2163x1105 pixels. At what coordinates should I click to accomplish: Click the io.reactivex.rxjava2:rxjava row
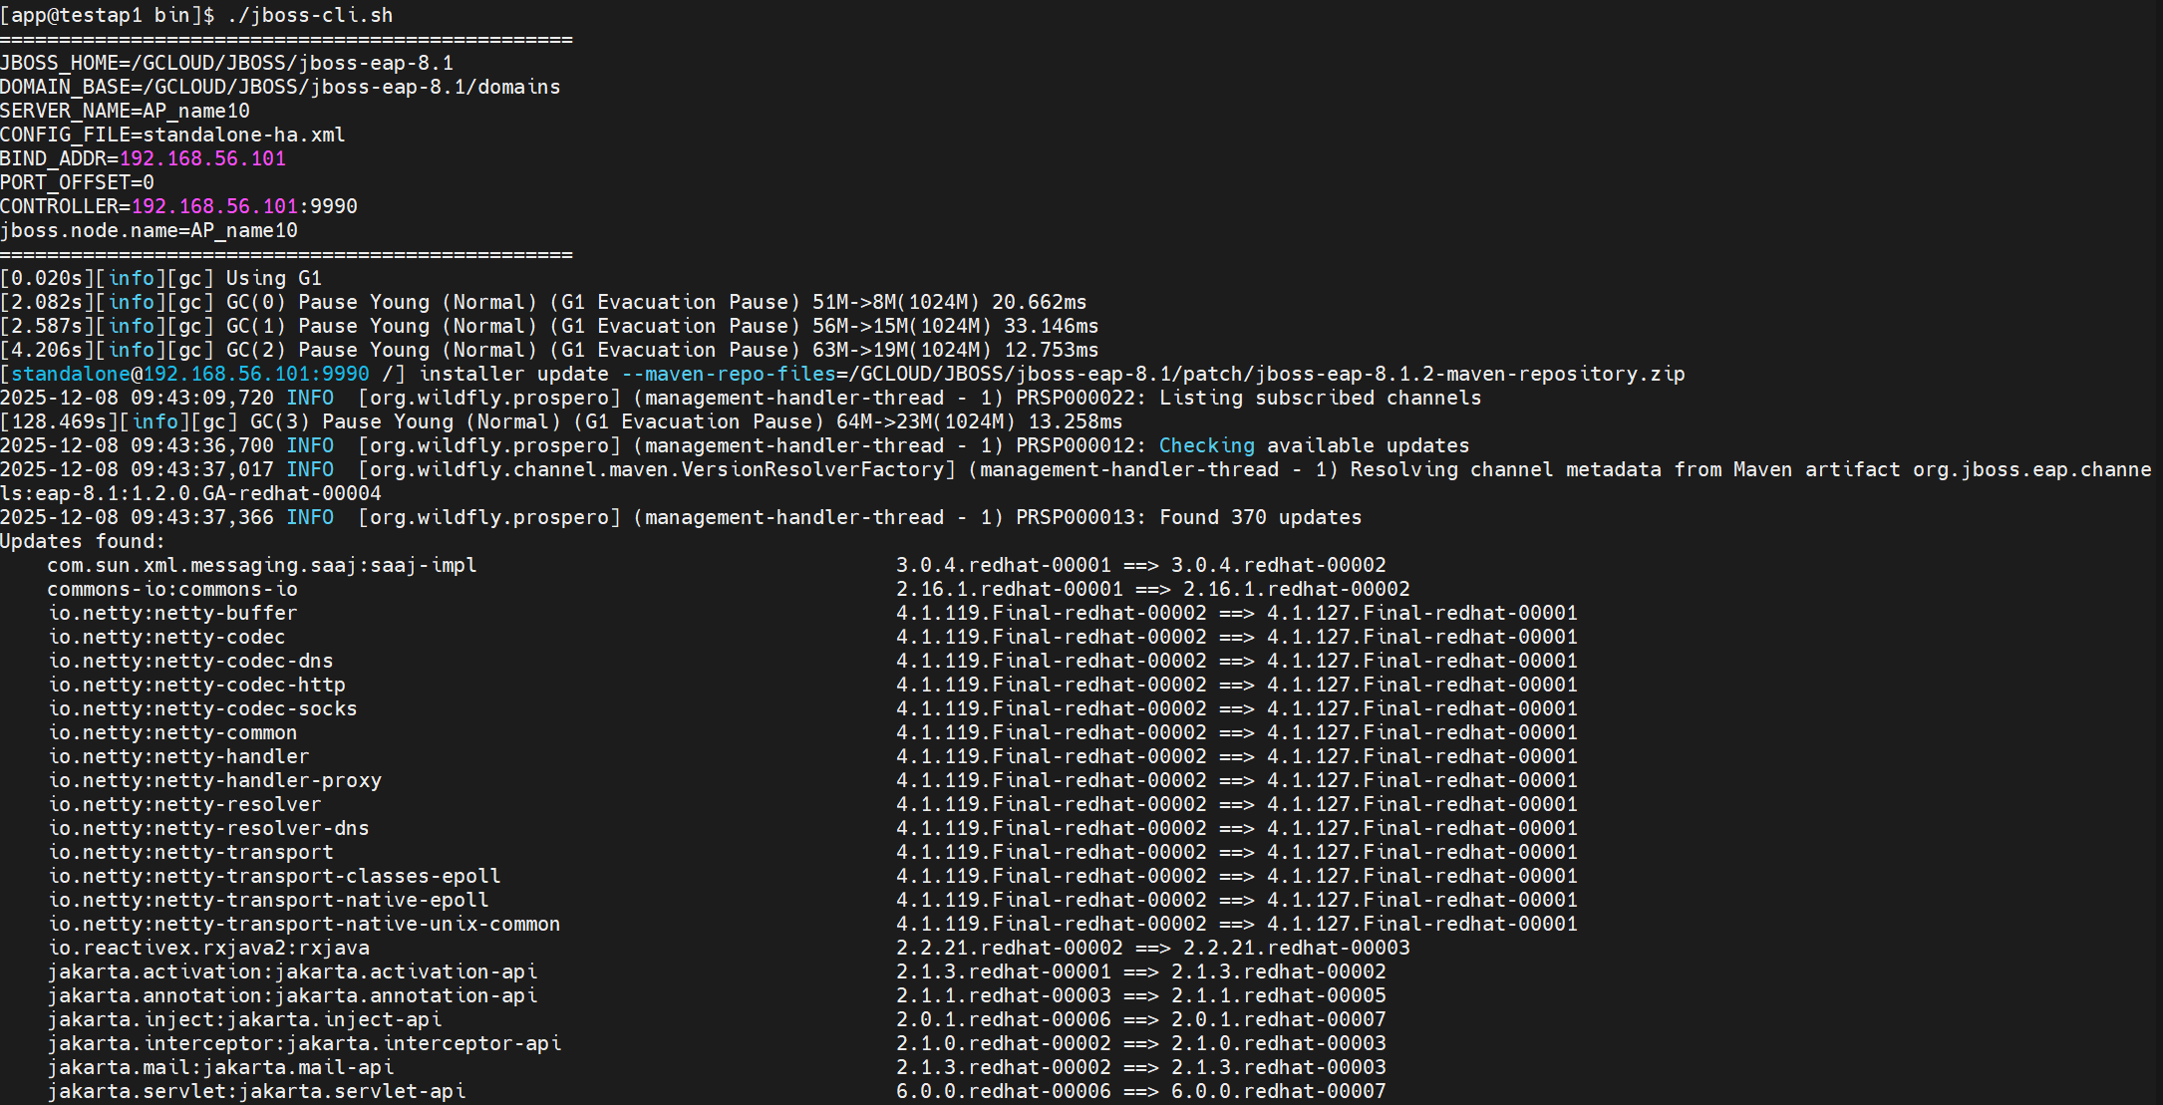(x=207, y=948)
